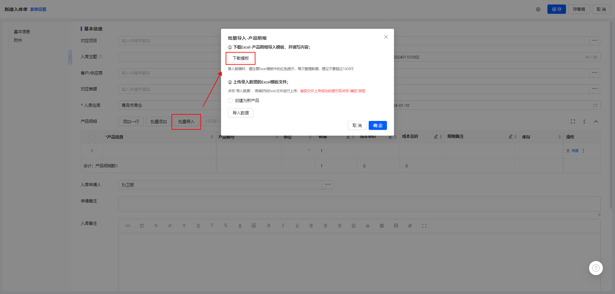
Task: Collapse the left sidebar with the arrow handle
Action: [x=70, y=57]
